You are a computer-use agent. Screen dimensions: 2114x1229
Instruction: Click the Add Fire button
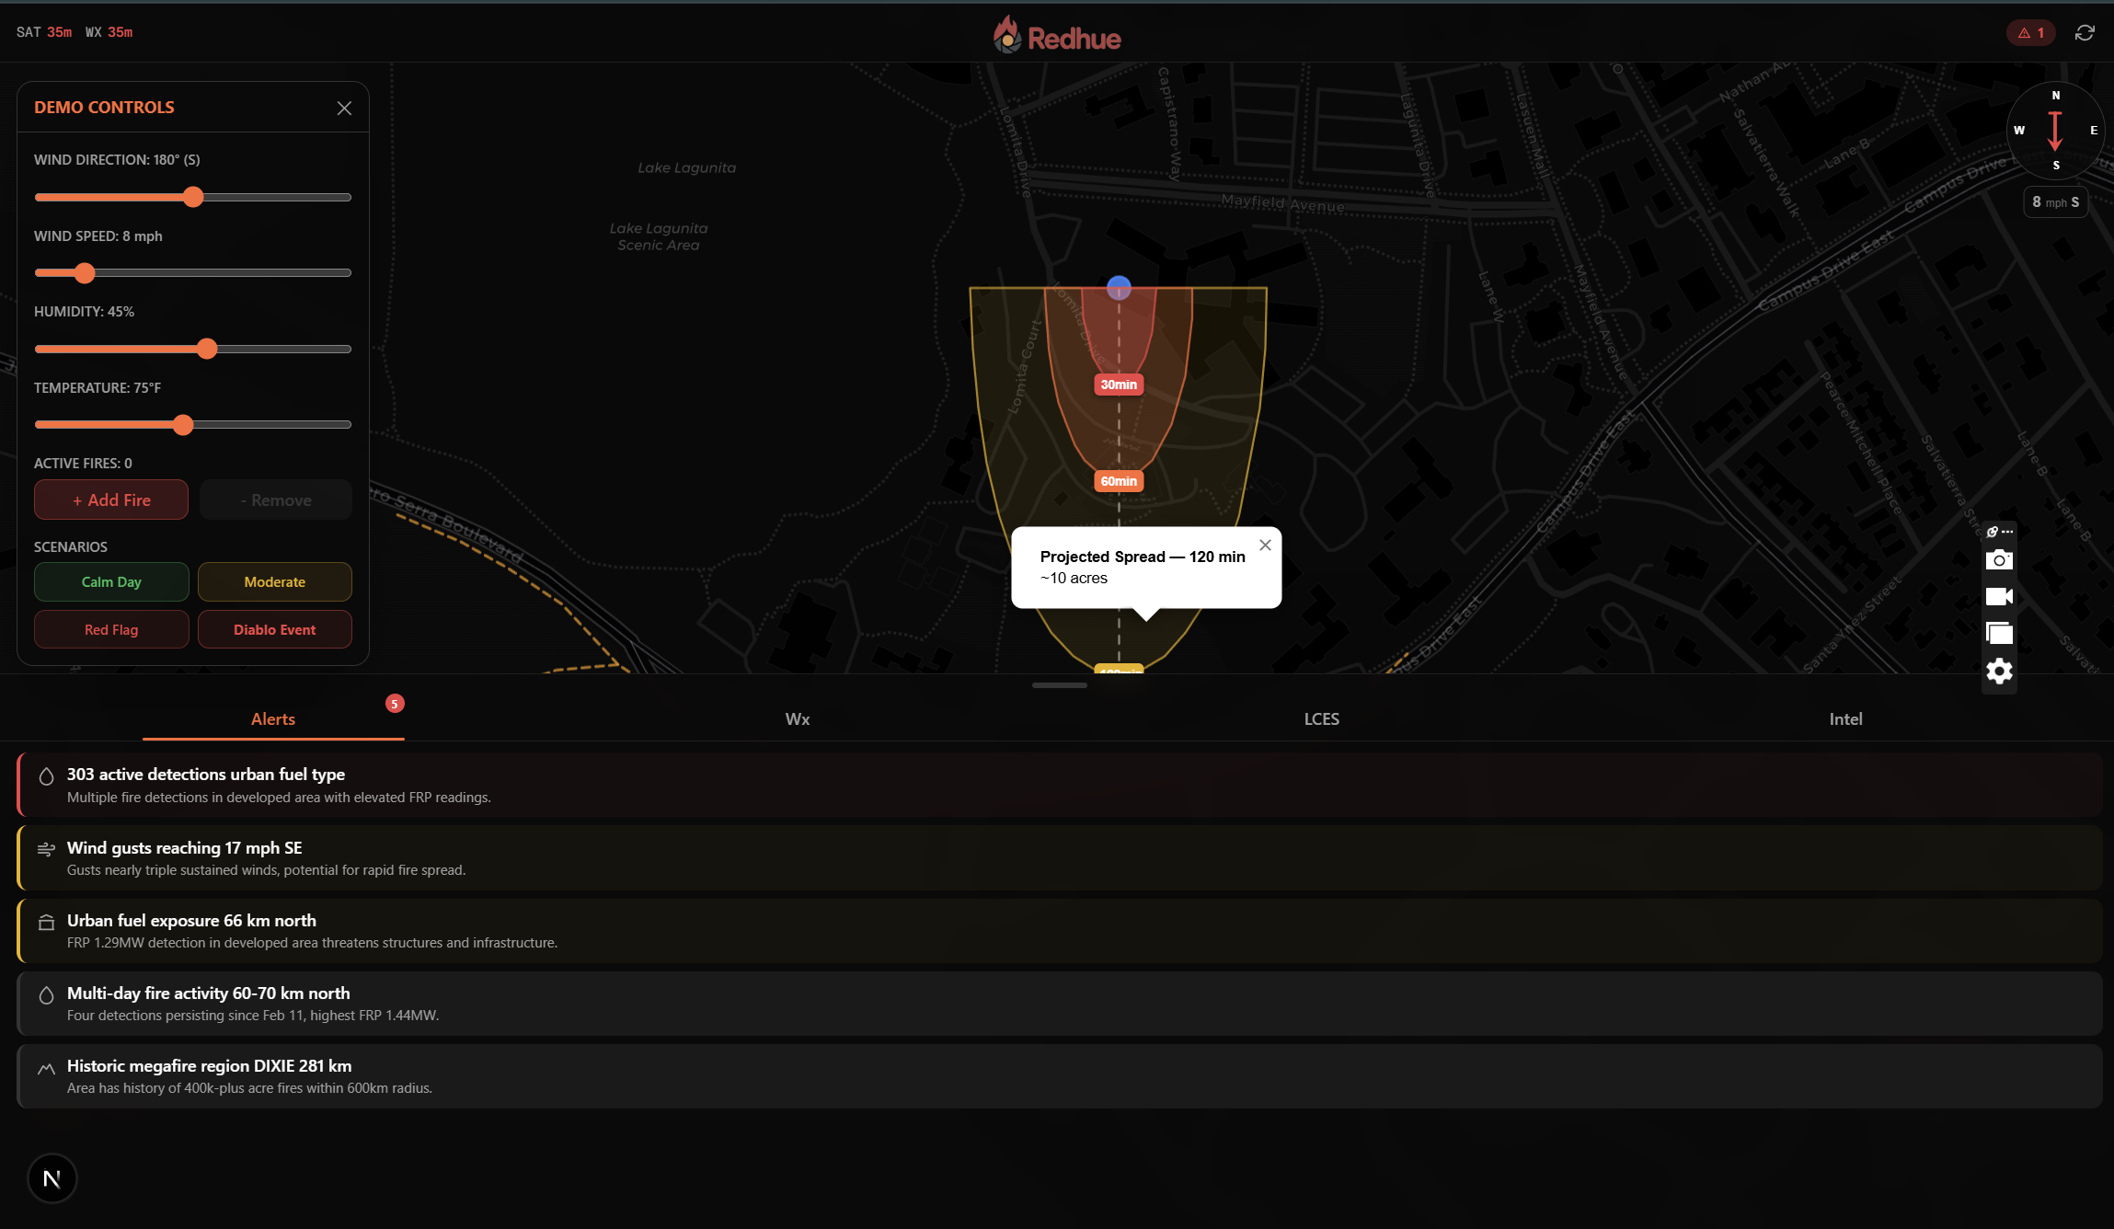coord(111,500)
